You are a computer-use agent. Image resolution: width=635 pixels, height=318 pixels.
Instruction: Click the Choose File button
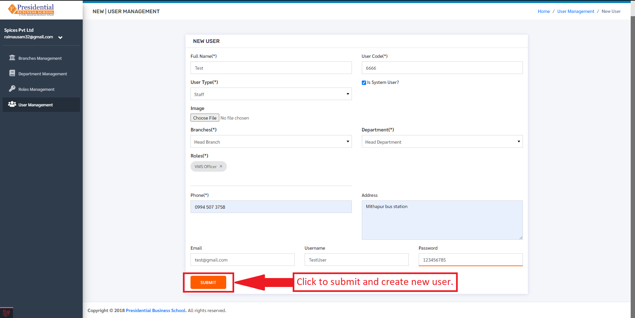tap(205, 118)
